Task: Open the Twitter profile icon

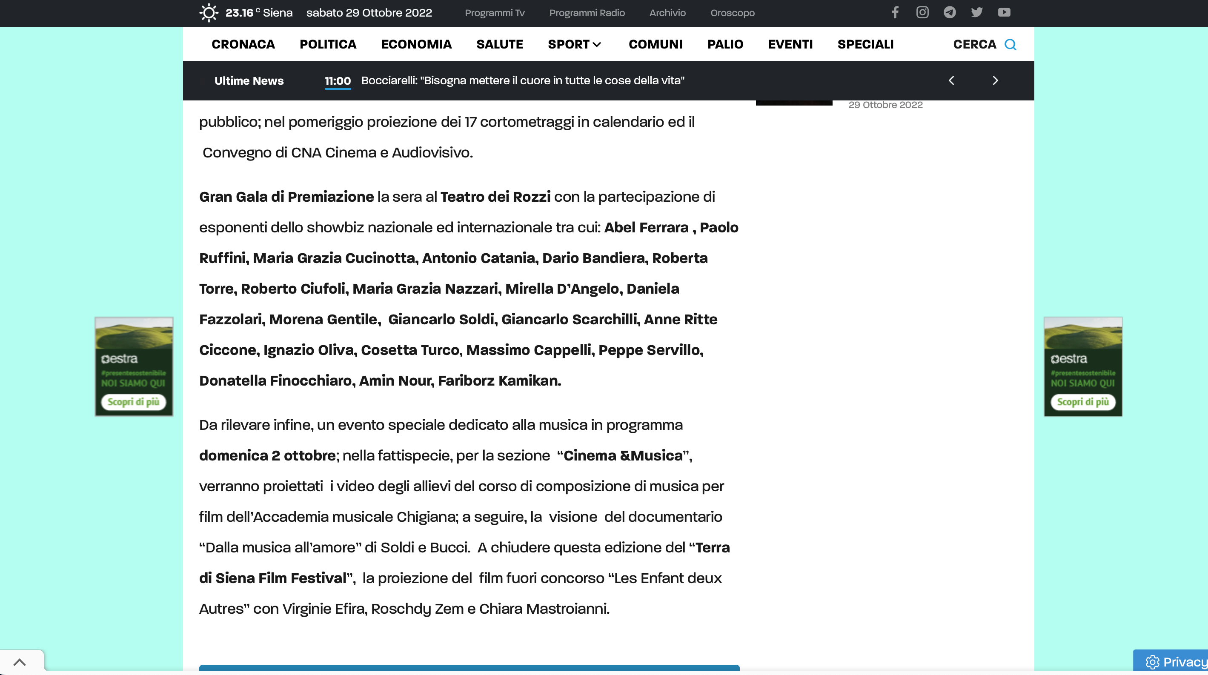Action: pos(977,12)
